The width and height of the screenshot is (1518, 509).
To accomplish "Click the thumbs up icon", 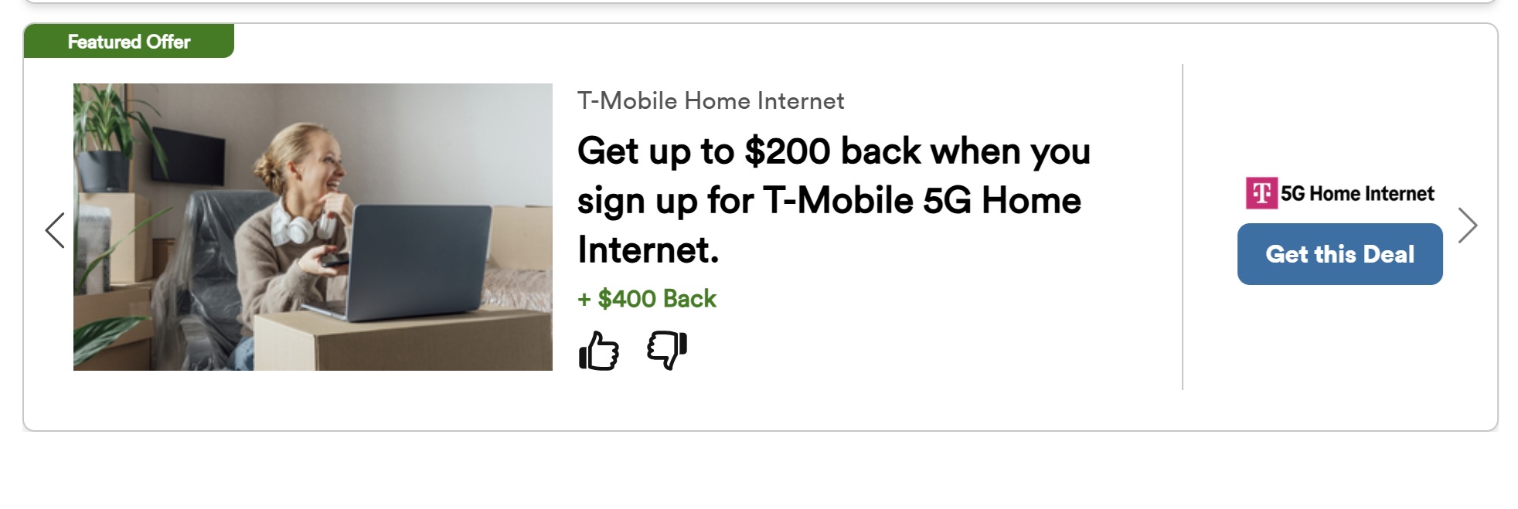I will point(599,351).
